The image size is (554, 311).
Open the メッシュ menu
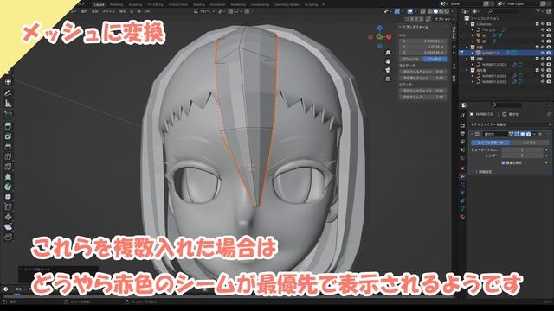click(x=108, y=11)
